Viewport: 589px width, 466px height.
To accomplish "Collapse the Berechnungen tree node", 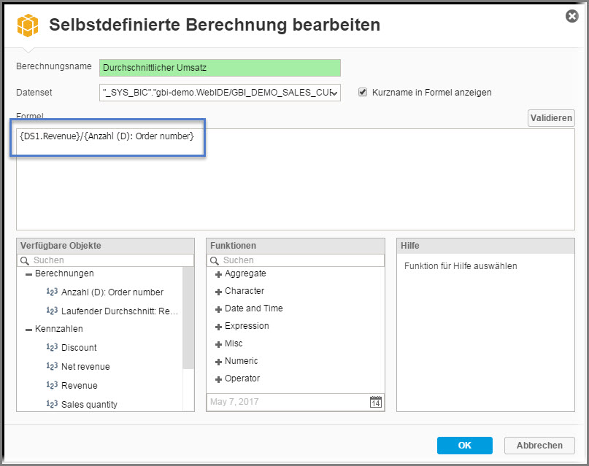I will [28, 273].
